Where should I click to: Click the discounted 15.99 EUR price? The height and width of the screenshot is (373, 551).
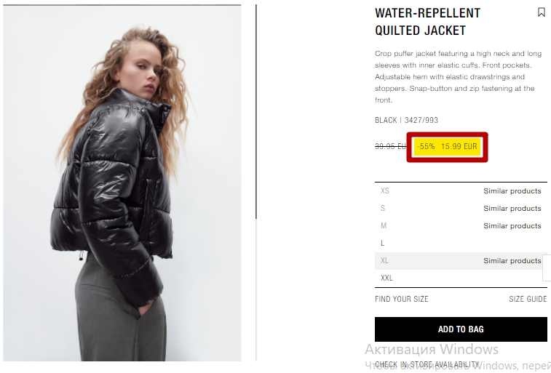pos(459,146)
